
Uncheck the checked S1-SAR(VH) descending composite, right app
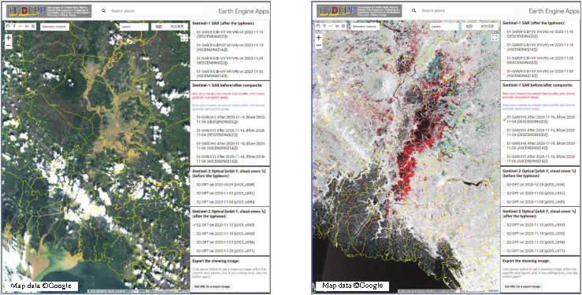pyautogui.click(x=504, y=119)
